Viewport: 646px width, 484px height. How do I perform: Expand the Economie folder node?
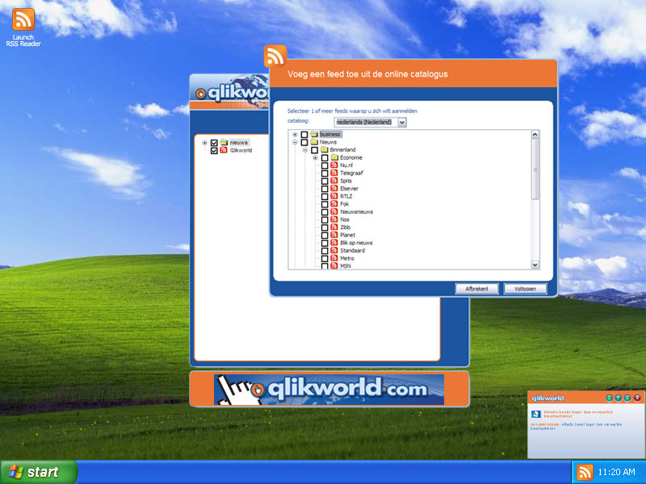(x=315, y=158)
